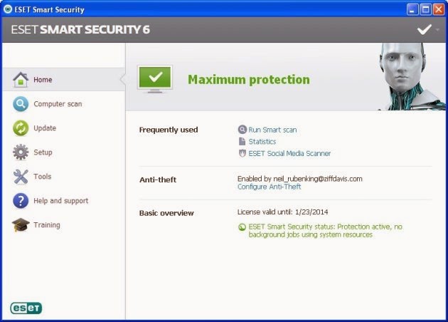Run Smart scan from frequently used
This screenshot has height=322, width=448.
coord(272,130)
